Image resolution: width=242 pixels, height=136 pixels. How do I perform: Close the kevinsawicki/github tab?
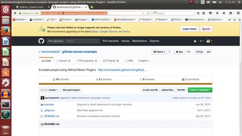tap(86, 7)
